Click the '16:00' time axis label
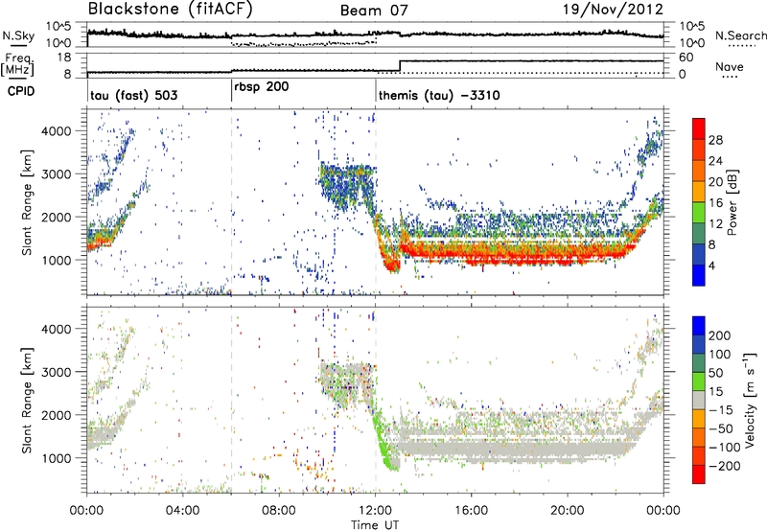The image size is (767, 531). pyautogui.click(x=471, y=511)
